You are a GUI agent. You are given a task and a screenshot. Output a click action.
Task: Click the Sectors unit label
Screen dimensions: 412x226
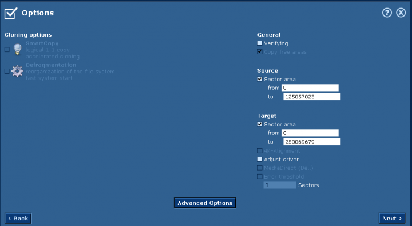point(308,185)
